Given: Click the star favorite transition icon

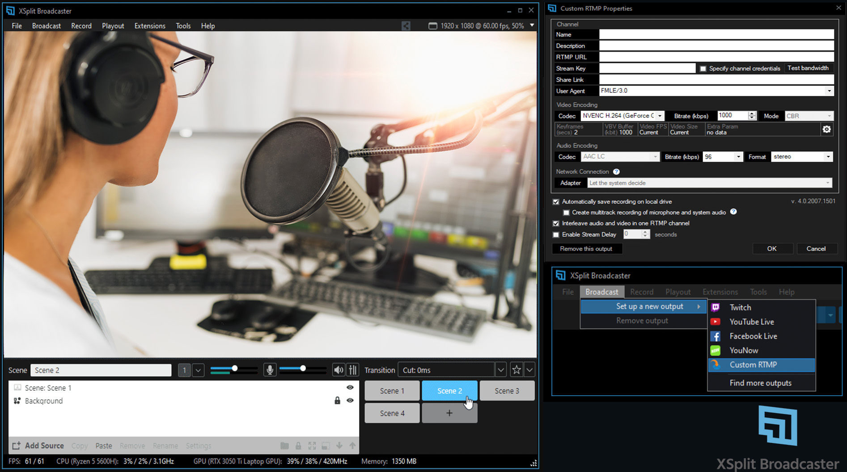Looking at the screenshot, I should (517, 370).
